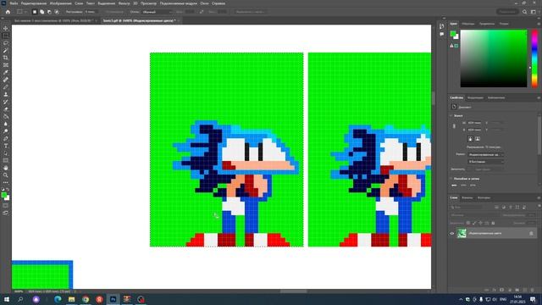
Task: Delete layer using trash icon
Action: coord(533,290)
